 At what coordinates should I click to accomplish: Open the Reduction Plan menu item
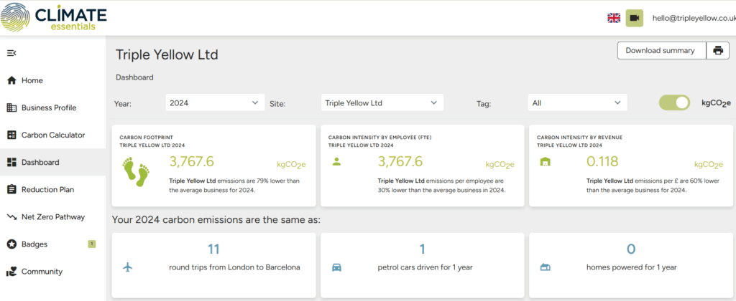52,190
